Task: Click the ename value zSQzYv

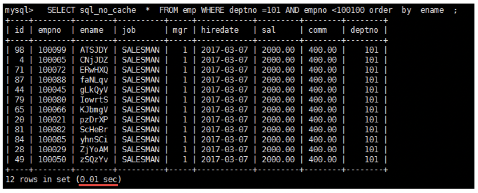Action: point(94,159)
